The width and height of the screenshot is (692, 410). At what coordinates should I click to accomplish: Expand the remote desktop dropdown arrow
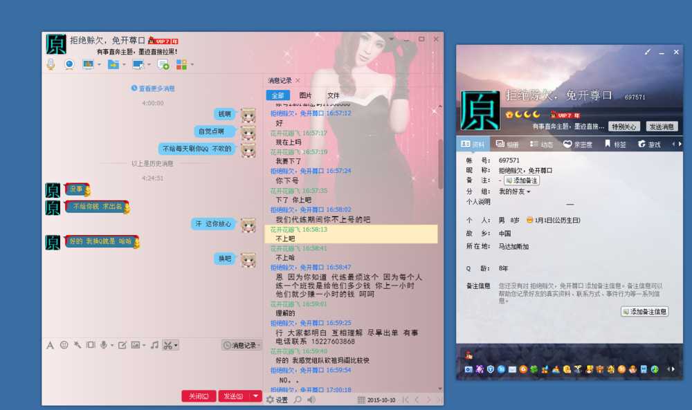click(149, 65)
